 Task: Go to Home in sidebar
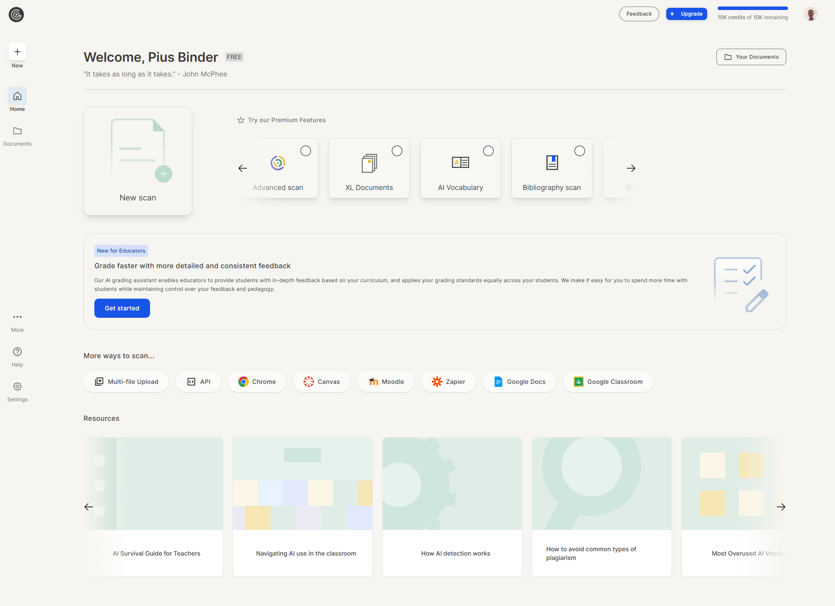(17, 97)
